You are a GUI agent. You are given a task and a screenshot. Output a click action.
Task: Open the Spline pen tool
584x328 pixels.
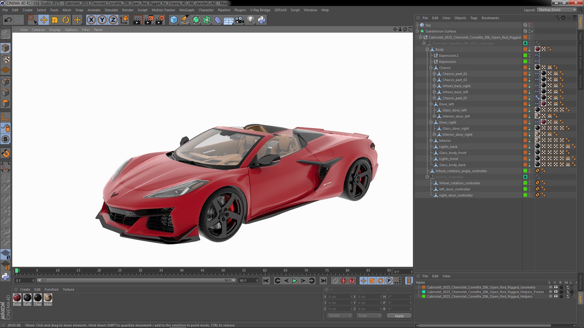click(x=185, y=20)
